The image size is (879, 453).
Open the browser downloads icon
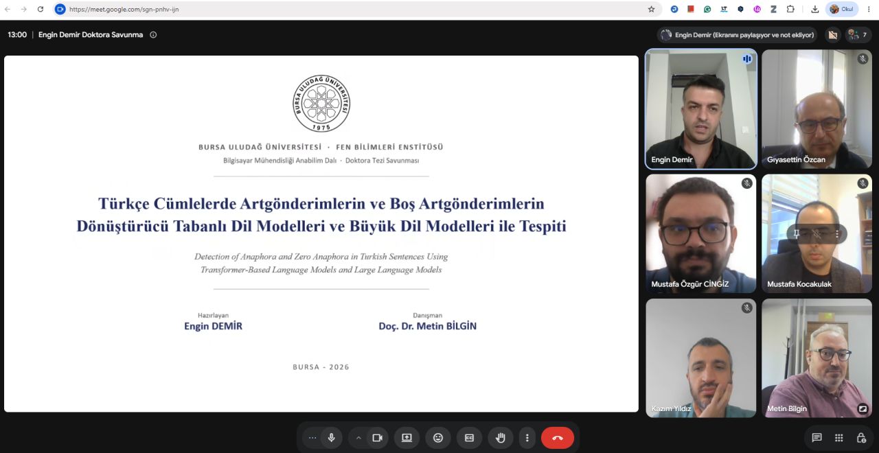[814, 9]
